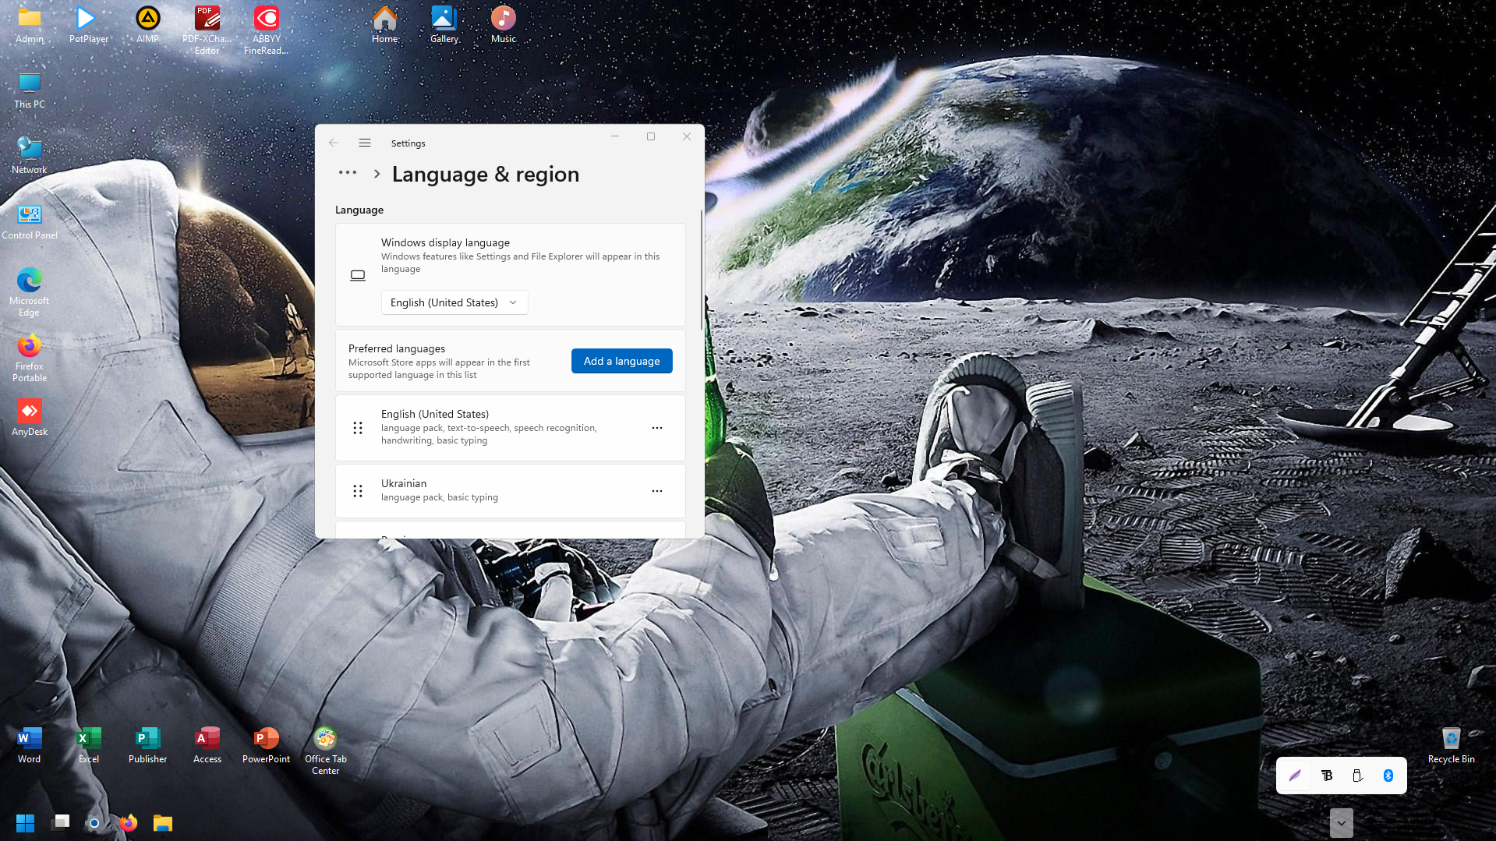Click the Windows Start button
Viewport: 1496px width, 841px height.
tap(25, 823)
